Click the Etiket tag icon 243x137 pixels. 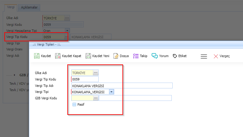click(x=175, y=56)
